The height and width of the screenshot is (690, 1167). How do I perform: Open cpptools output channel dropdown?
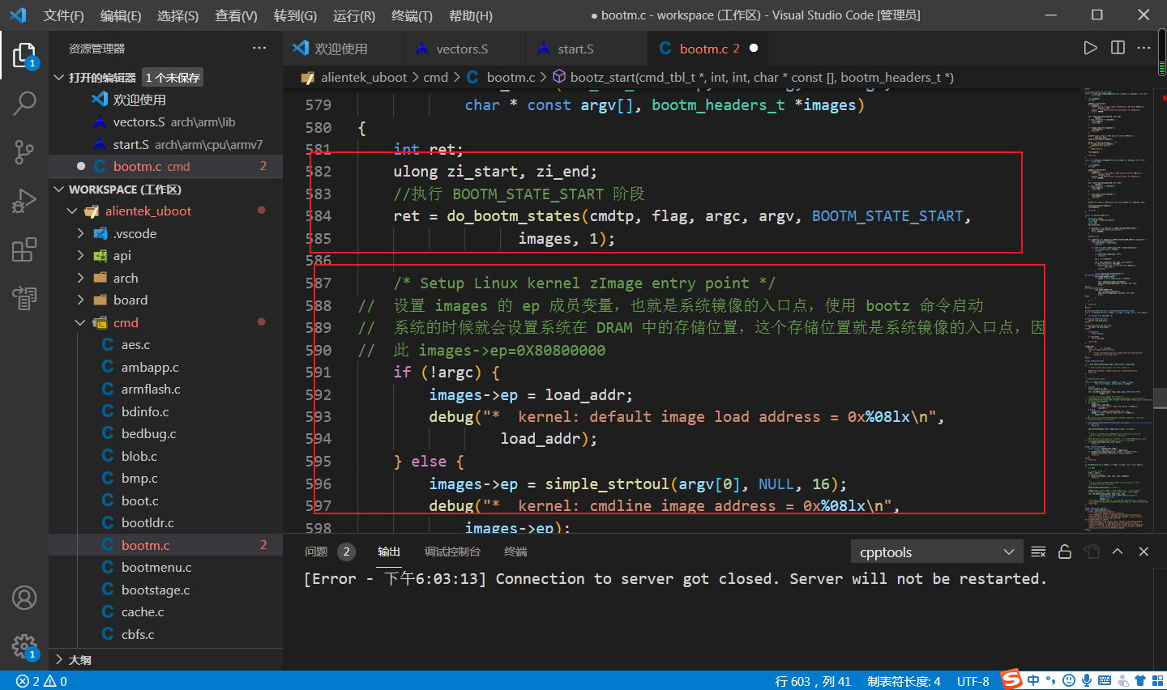click(937, 552)
